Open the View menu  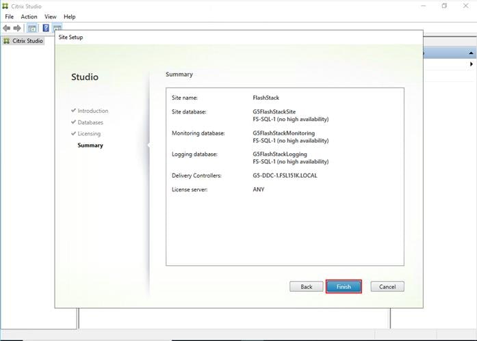point(50,16)
